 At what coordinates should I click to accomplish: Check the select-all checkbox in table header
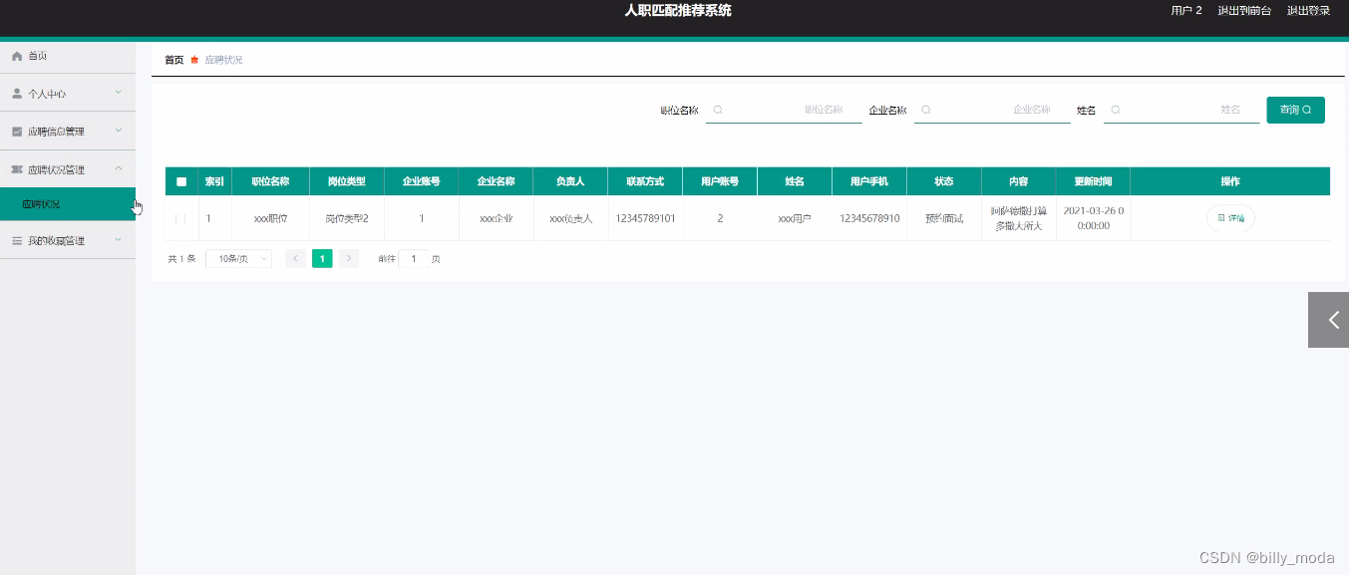pos(181,181)
